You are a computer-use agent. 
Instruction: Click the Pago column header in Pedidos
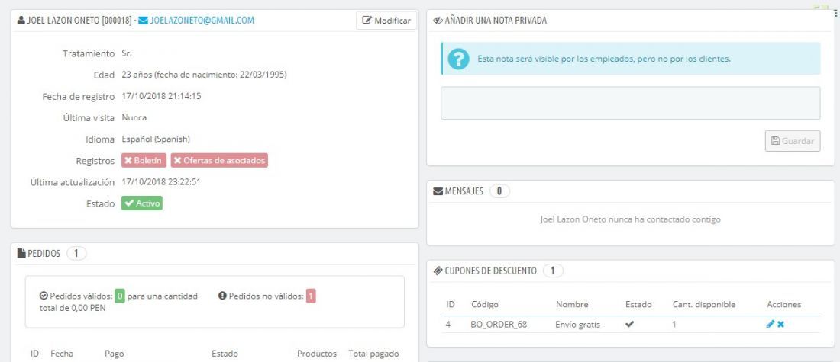click(x=114, y=354)
